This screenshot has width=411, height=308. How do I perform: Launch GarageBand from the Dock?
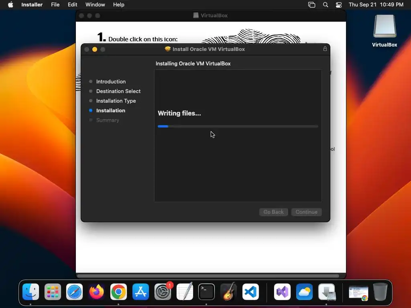click(x=228, y=292)
